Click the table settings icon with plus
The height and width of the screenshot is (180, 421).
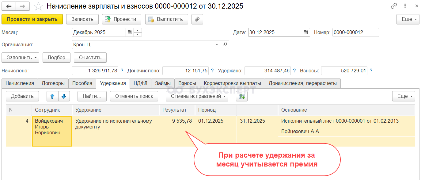[242, 96]
